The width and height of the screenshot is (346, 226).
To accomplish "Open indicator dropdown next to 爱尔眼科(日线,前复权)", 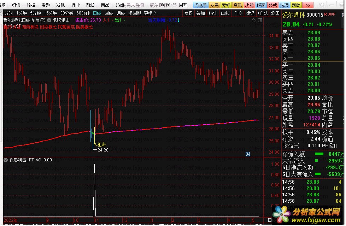I will coord(49,20).
